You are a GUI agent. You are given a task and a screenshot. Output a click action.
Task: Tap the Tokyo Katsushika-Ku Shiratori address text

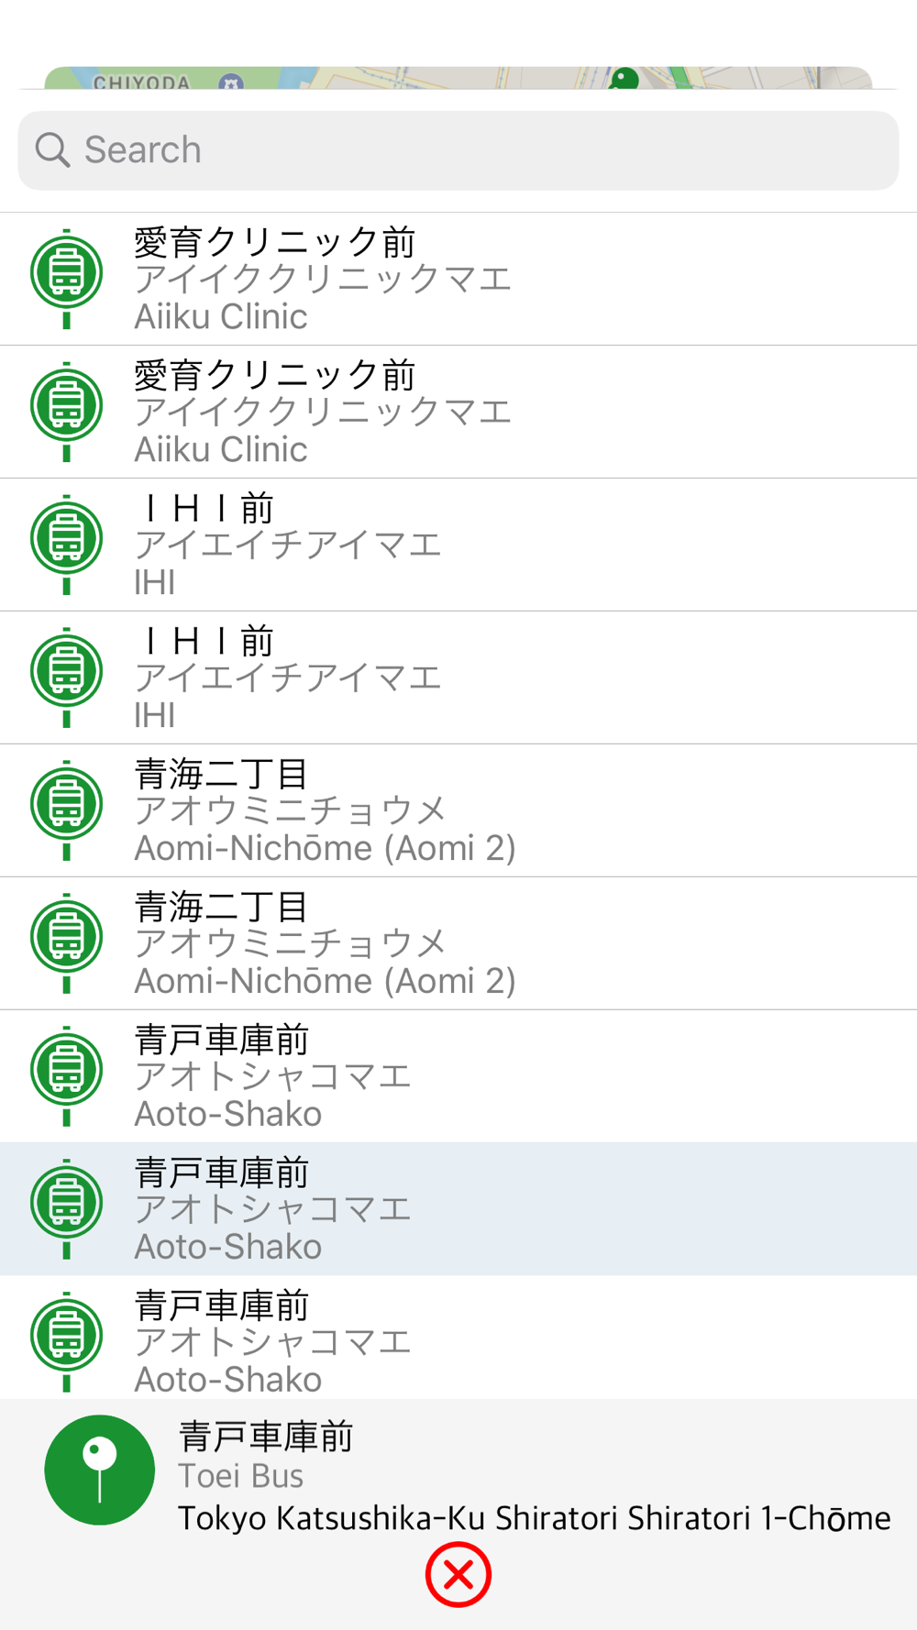tap(534, 1518)
